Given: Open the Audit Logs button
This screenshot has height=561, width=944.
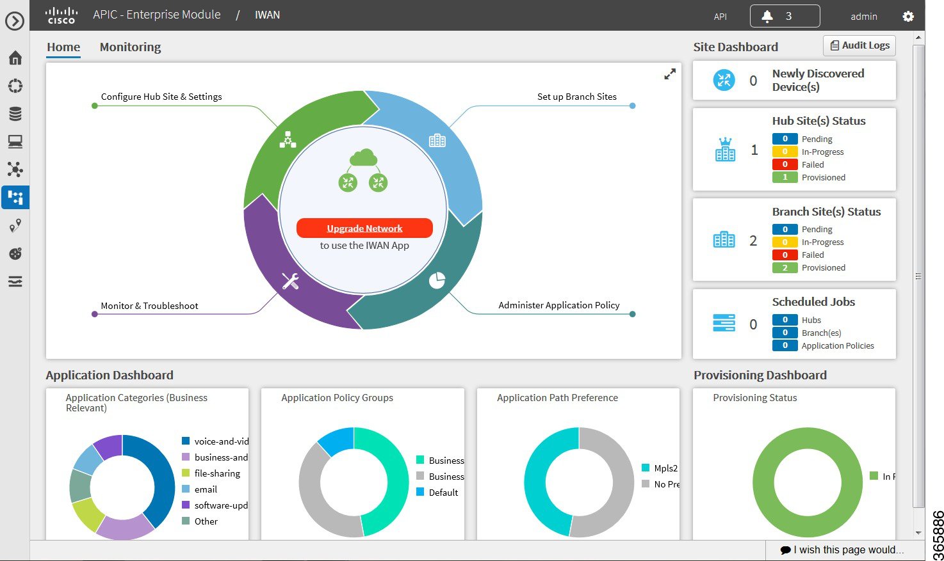Looking at the screenshot, I should point(859,45).
